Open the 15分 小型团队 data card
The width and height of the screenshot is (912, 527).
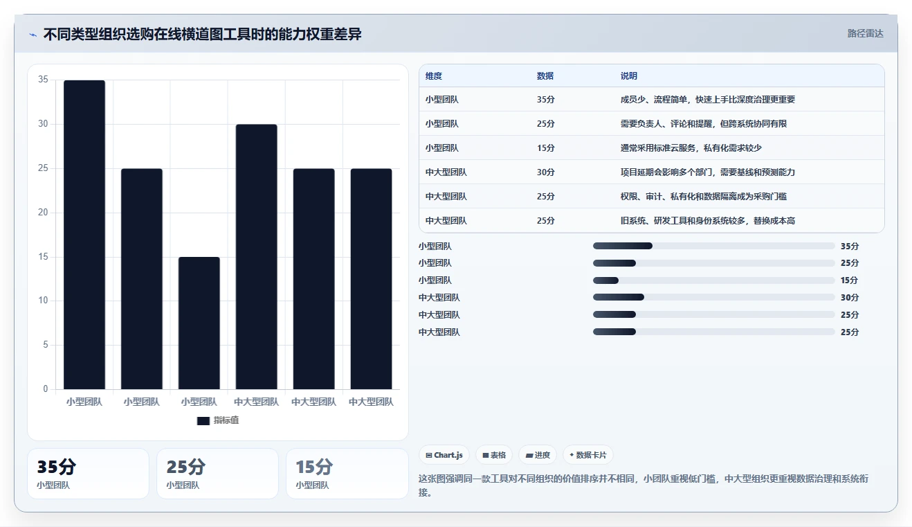[x=347, y=474]
